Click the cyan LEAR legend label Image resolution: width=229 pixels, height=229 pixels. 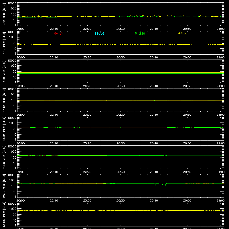coord(99,33)
